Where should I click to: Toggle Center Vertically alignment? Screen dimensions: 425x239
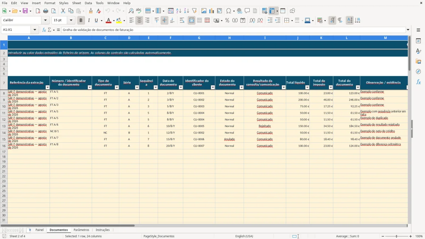tap(164, 21)
